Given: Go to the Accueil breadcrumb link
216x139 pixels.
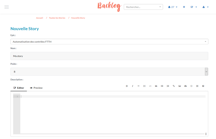Looking at the screenshot, I should 39,18.
